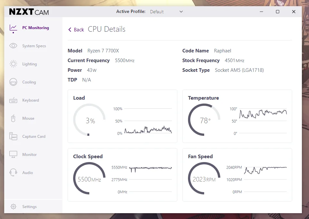The image size is (309, 219).
Task: Close the NZXT CAM window
Action: pos(293,12)
